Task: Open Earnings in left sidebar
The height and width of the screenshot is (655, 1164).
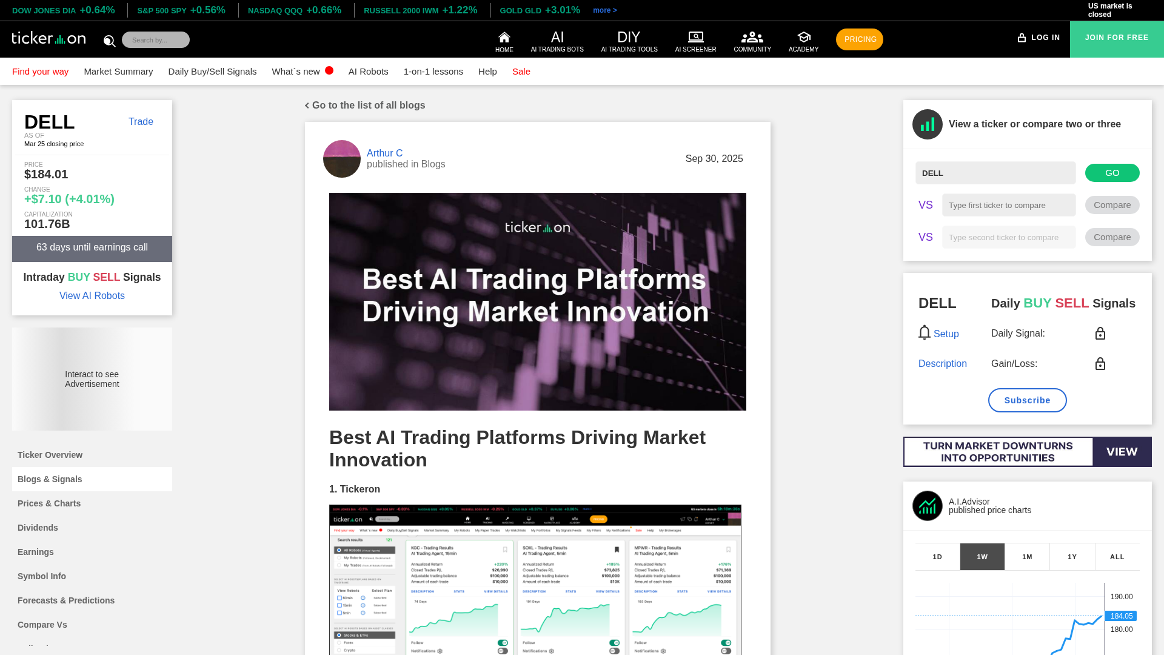Action: point(36,552)
